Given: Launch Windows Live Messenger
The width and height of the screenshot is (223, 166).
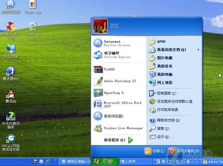Looking at the screenshot, I should (119, 128).
